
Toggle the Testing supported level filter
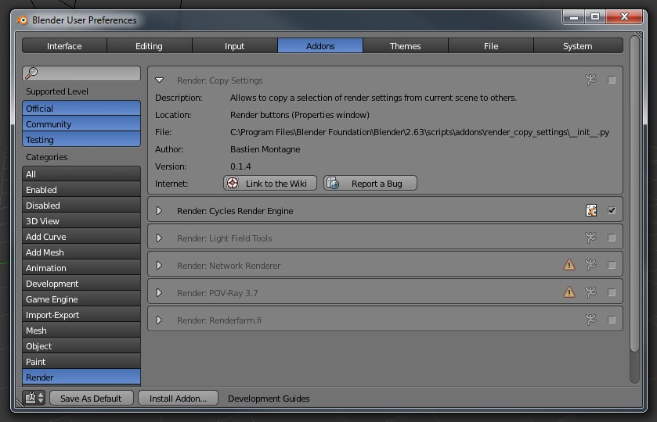coord(81,139)
